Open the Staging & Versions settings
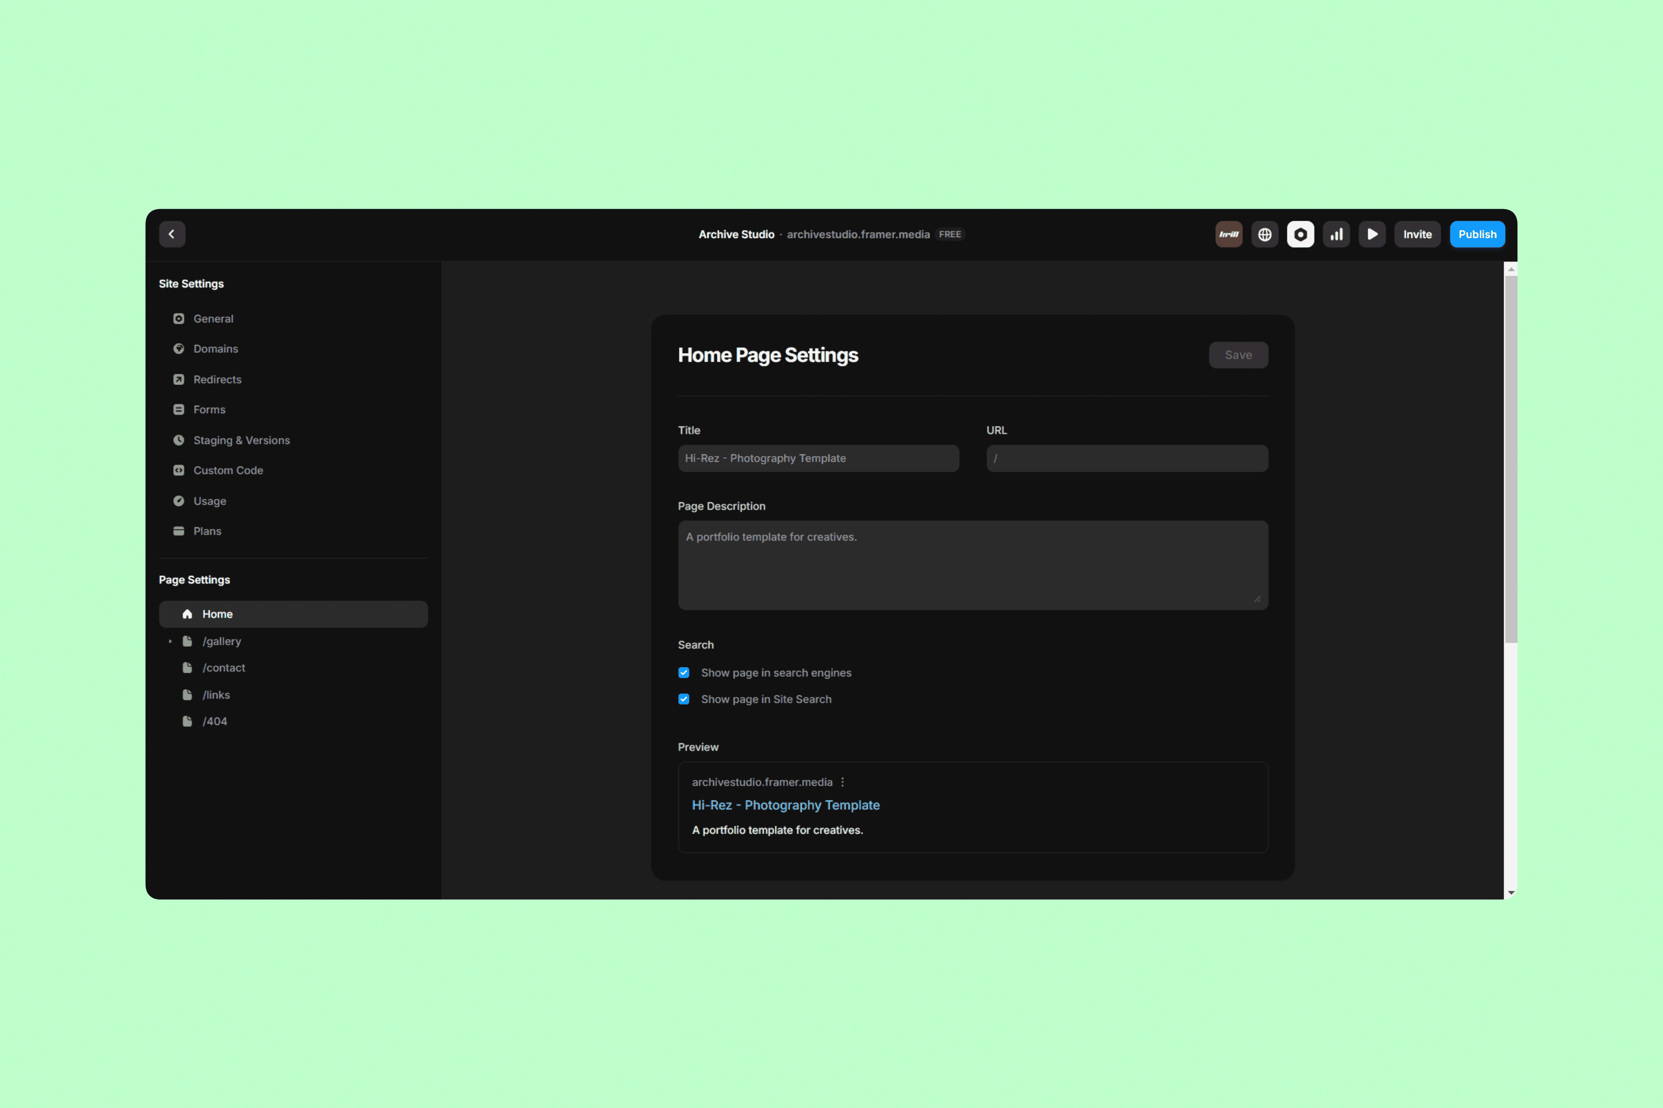This screenshot has height=1108, width=1663. tap(241, 440)
